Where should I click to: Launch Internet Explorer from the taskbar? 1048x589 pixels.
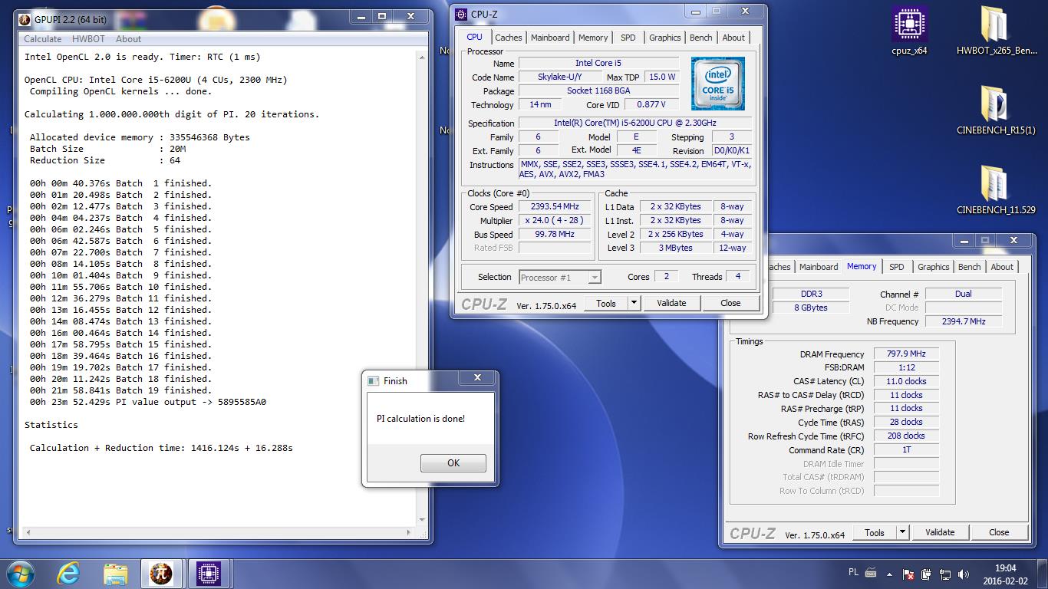point(68,573)
